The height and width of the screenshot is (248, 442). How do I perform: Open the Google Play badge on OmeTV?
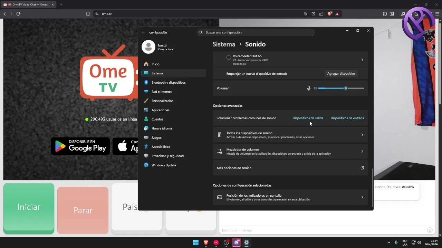[x=80, y=146]
